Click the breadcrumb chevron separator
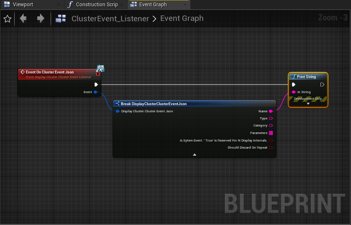The height and width of the screenshot is (225, 351). click(154, 19)
